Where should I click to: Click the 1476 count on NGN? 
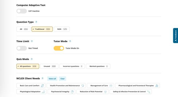65,29
